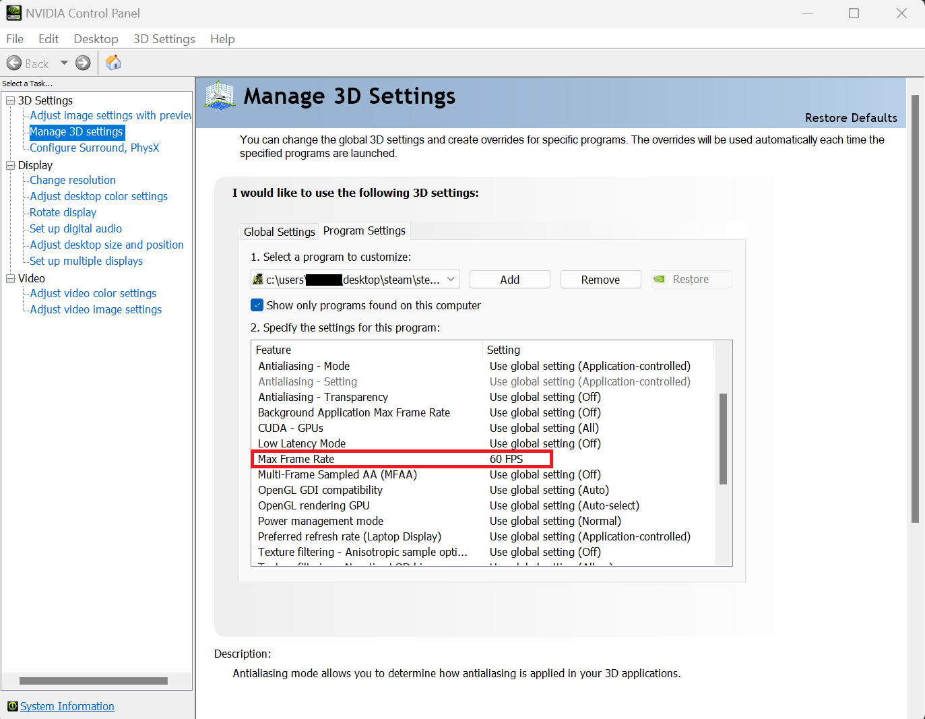Switch to the Global Settings tab
This screenshot has width=925, height=719.
280,232
